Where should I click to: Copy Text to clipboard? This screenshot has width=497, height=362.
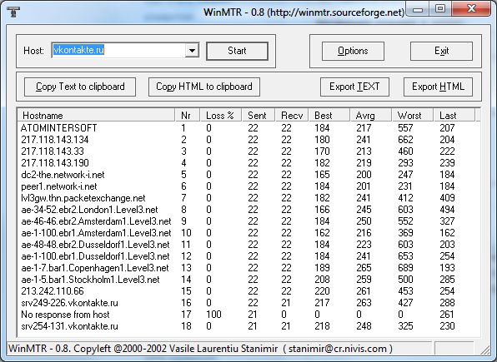click(80, 87)
